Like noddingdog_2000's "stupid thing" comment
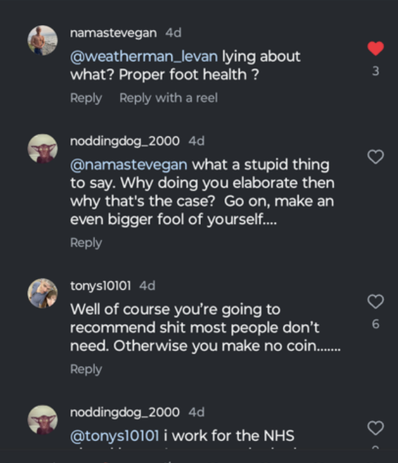Screen dimensions: 398x463 [375, 157]
